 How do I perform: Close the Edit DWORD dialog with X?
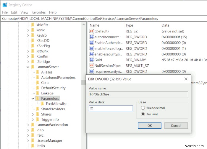click(186, 79)
